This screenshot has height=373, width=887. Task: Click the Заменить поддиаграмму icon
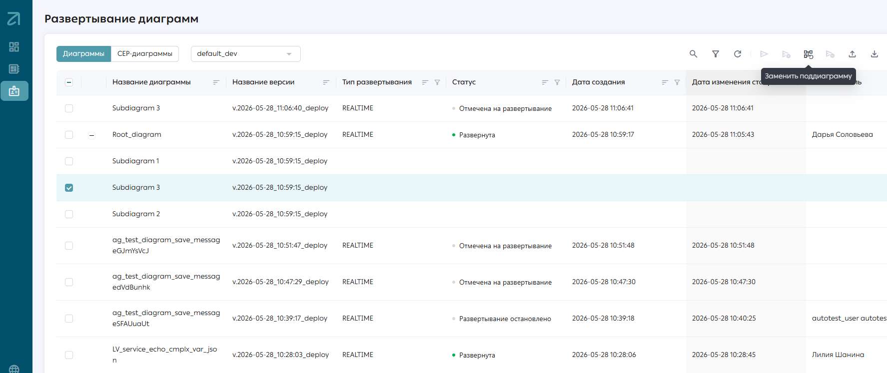click(x=808, y=54)
